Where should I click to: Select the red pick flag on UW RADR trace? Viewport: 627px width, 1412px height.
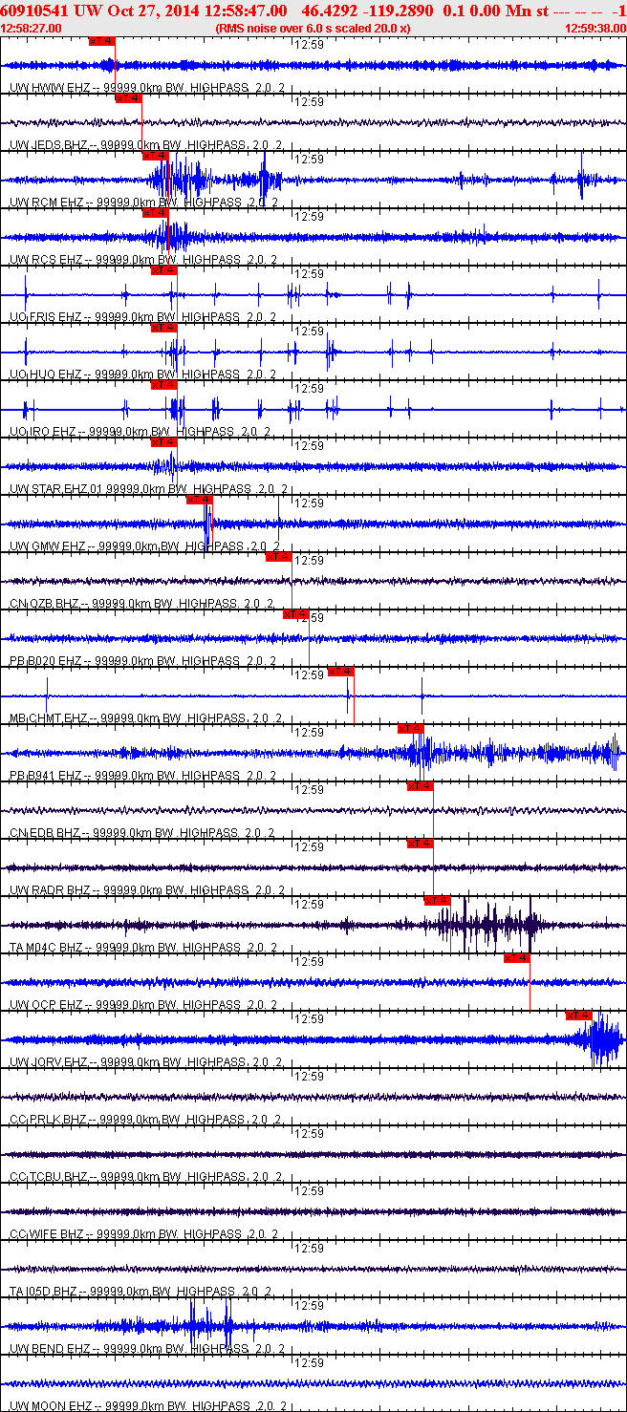[x=421, y=844]
